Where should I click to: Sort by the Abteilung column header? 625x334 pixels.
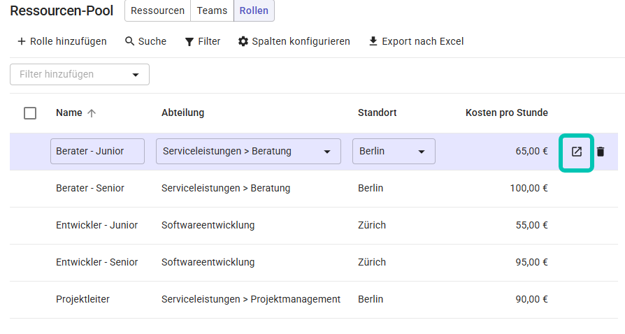(182, 112)
